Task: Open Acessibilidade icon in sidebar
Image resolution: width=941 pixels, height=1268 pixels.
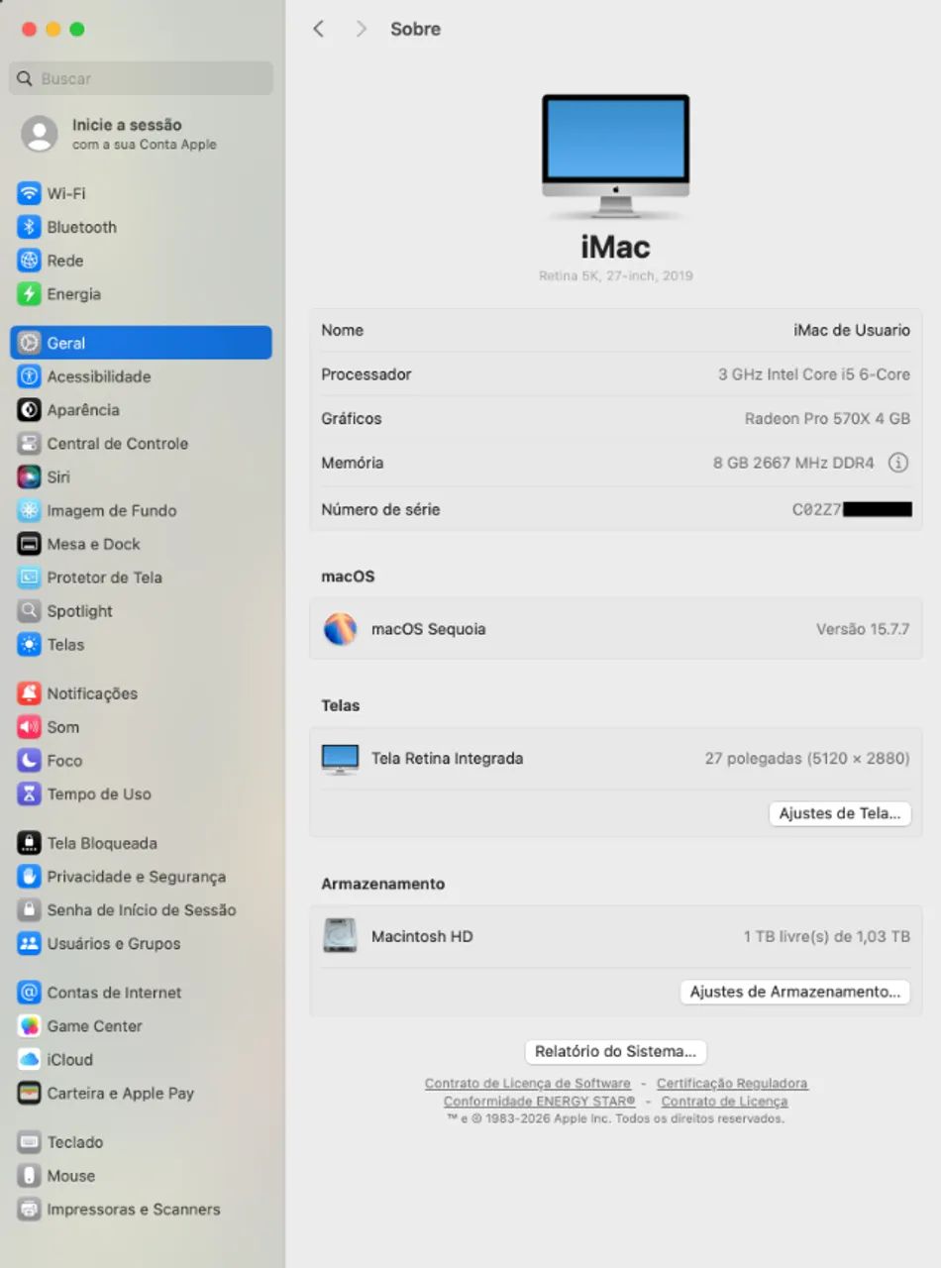Action: 30,376
